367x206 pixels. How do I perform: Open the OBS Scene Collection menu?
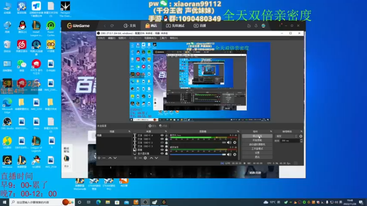pyautogui.click(x=150, y=38)
